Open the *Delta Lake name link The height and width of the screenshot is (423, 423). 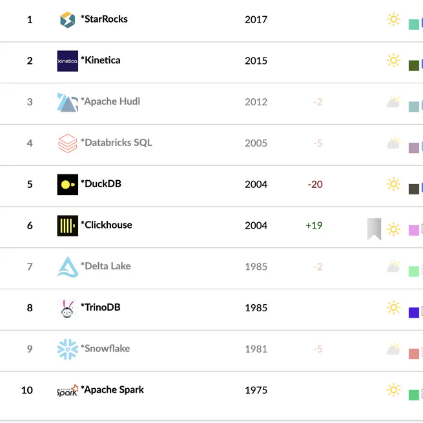(x=105, y=266)
